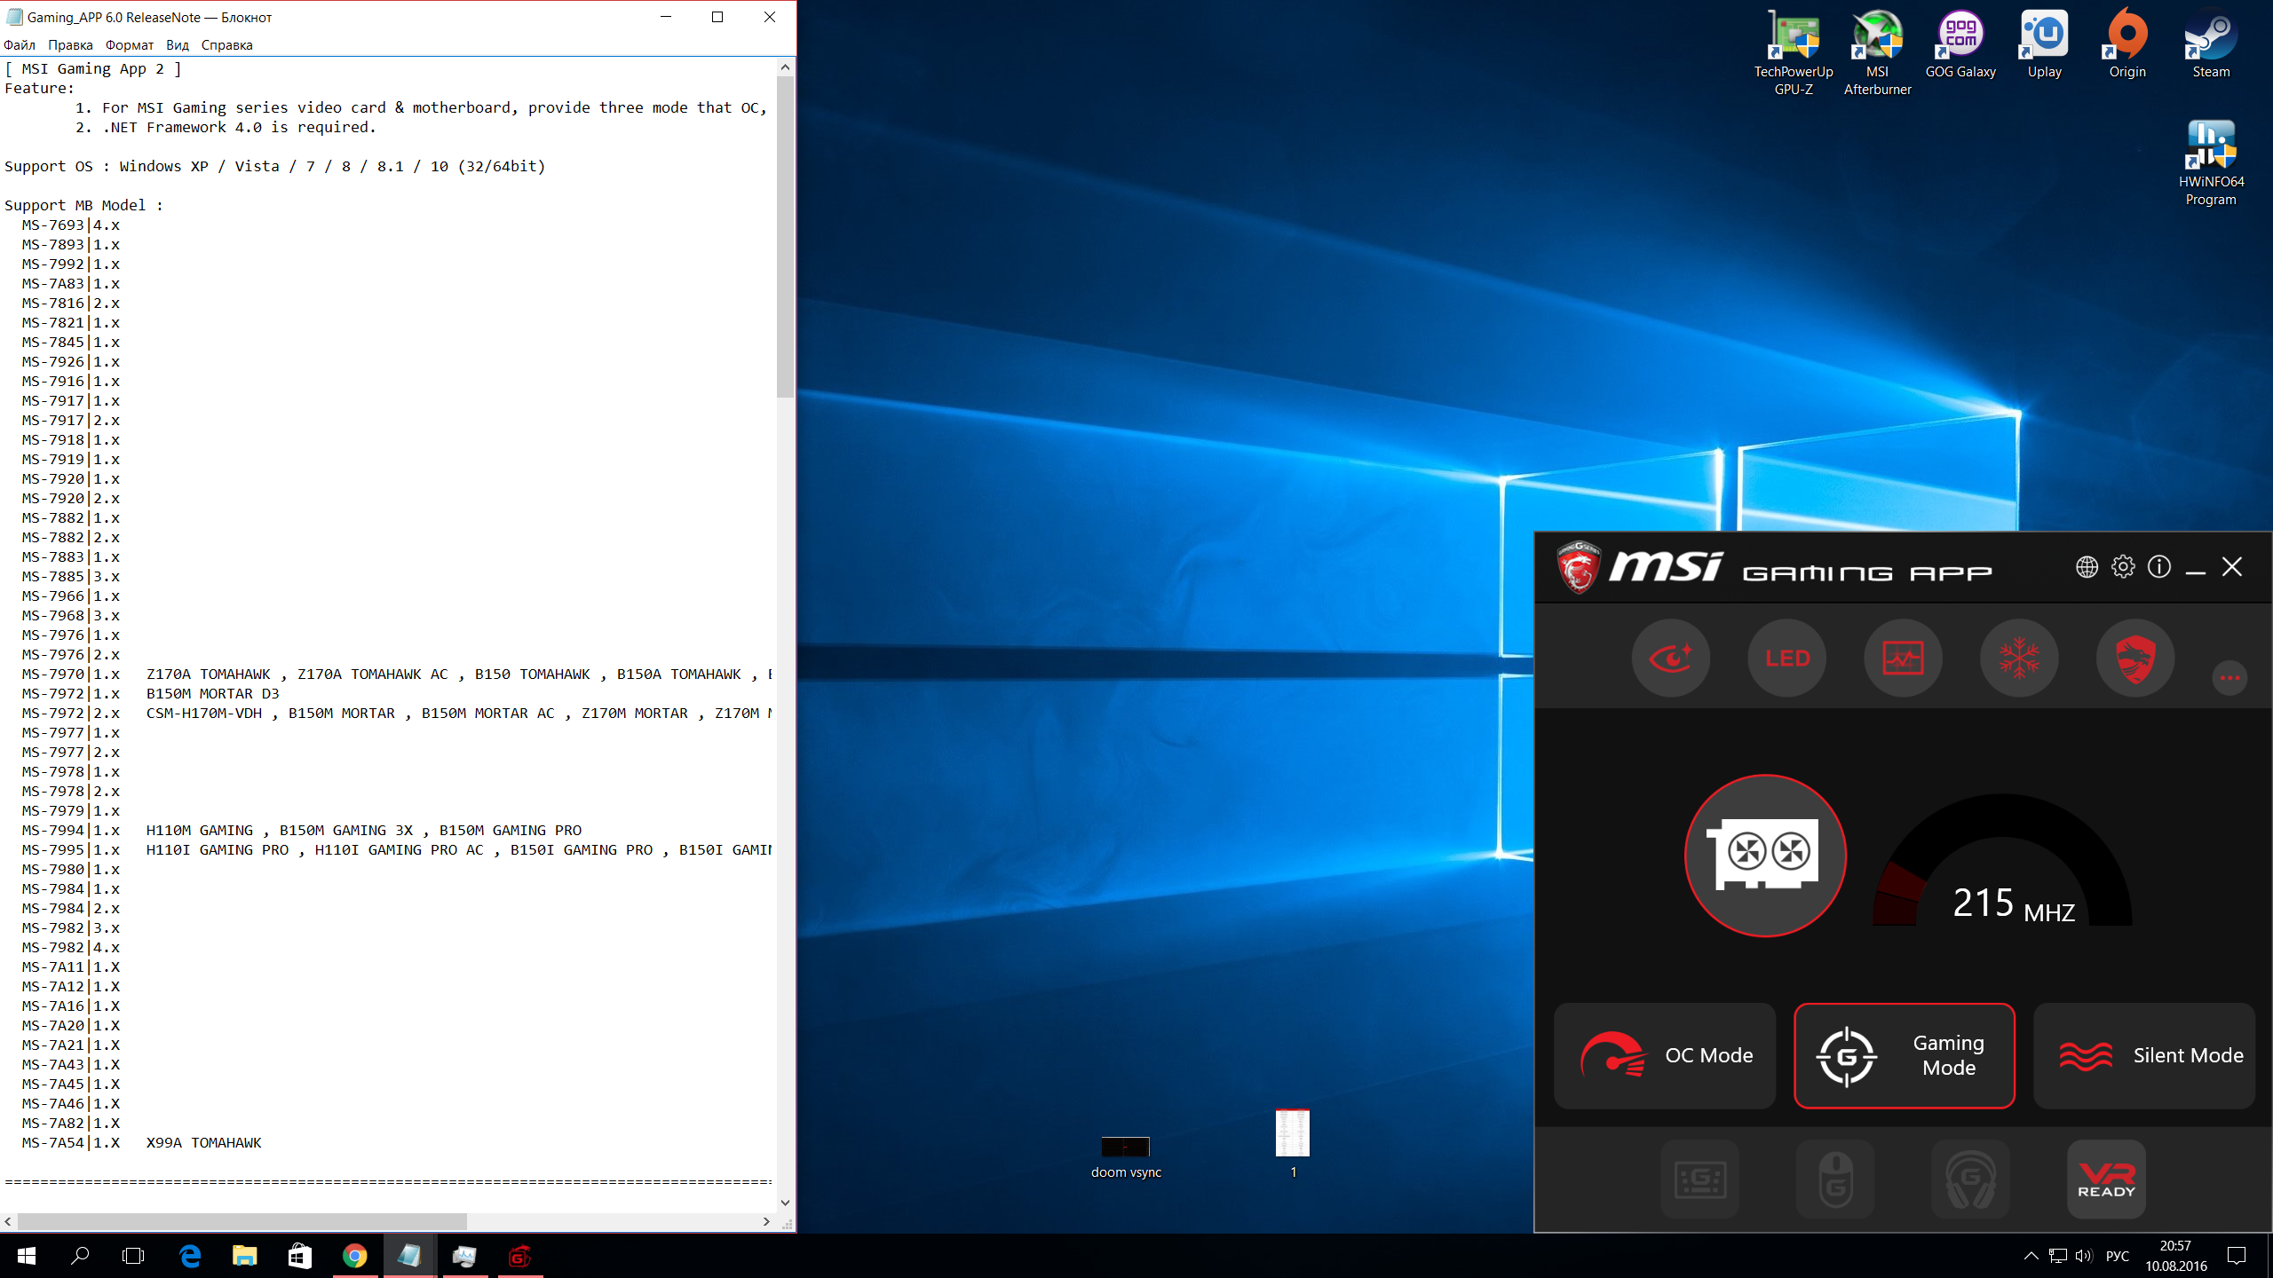Open Eye Rest feature in Gaming App
Image resolution: width=2273 pixels, height=1278 pixels.
click(1671, 658)
